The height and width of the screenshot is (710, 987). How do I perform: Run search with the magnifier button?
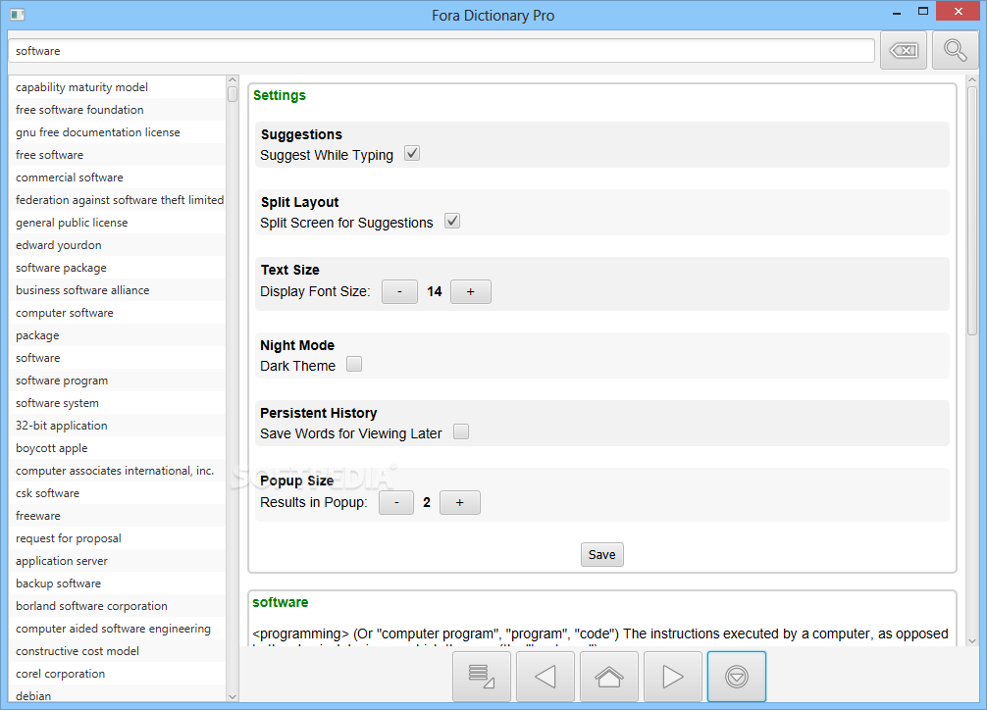(x=955, y=50)
